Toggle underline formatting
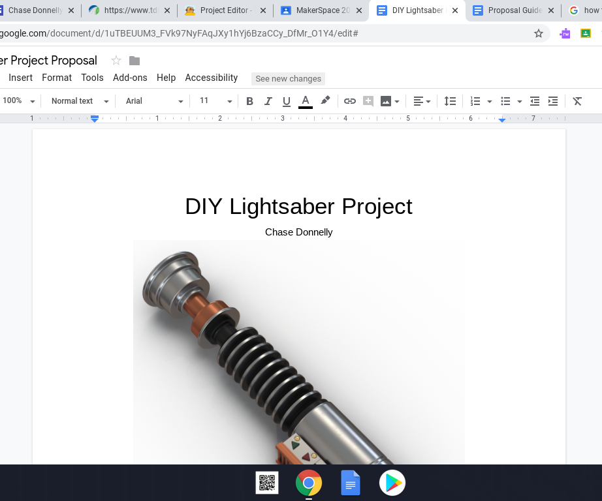The width and height of the screenshot is (602, 501). point(286,101)
